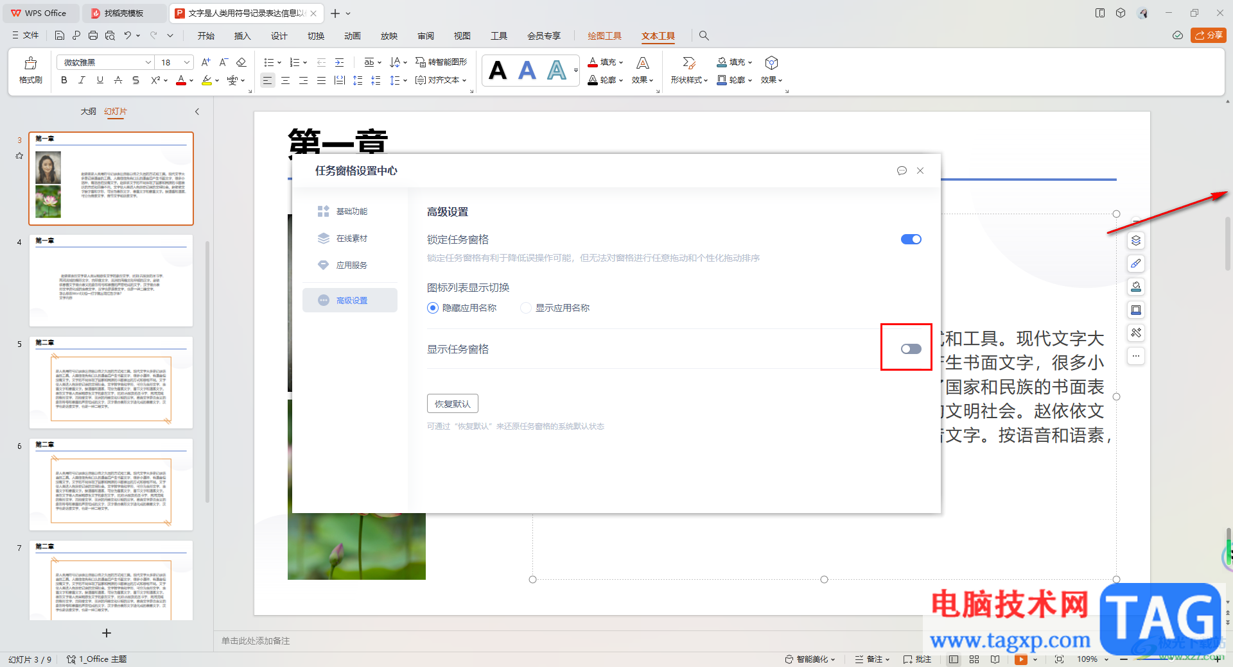This screenshot has width=1233, height=667.
Task: Align text to the left
Action: (267, 80)
